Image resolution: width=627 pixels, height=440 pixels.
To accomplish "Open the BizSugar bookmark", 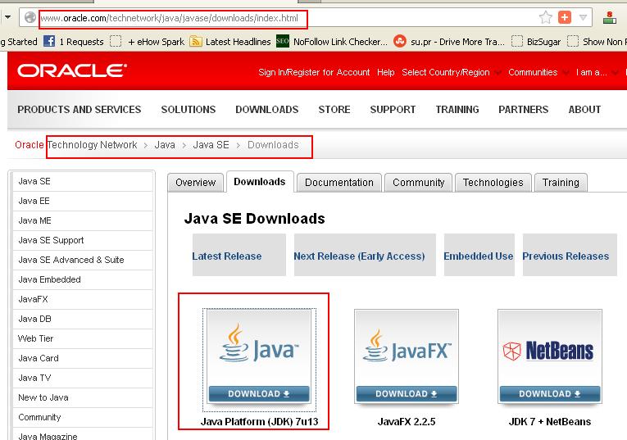I will [x=536, y=42].
